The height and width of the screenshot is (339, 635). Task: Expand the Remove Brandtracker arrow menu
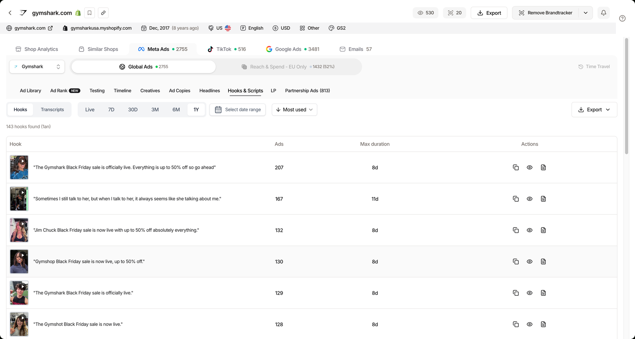coord(585,13)
